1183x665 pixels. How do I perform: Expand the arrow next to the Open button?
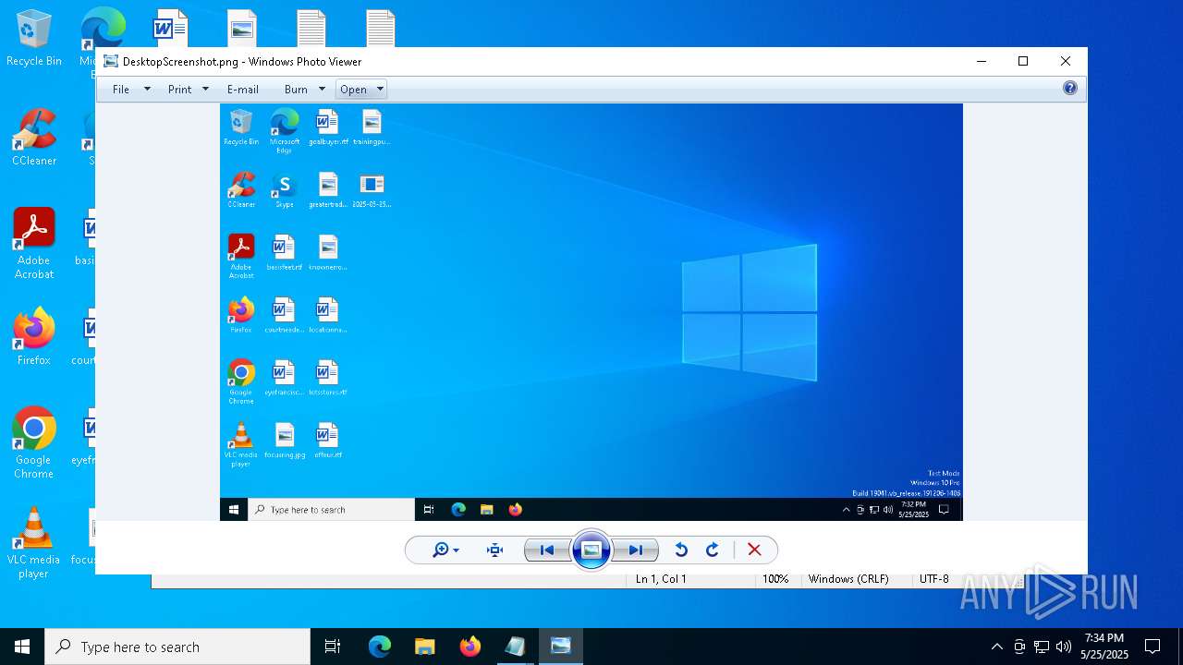379,90
